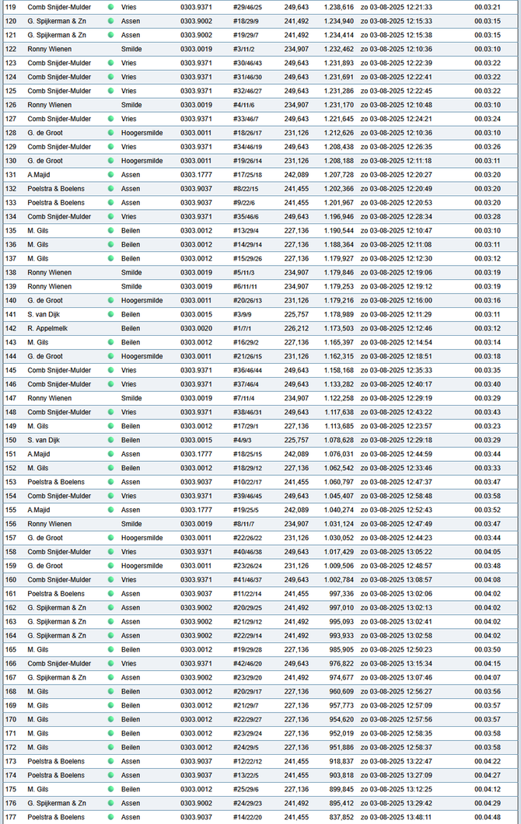Viewport: 521px width, 824px height.
Task: Select the speed value '899,845'
Action: pos(341,789)
